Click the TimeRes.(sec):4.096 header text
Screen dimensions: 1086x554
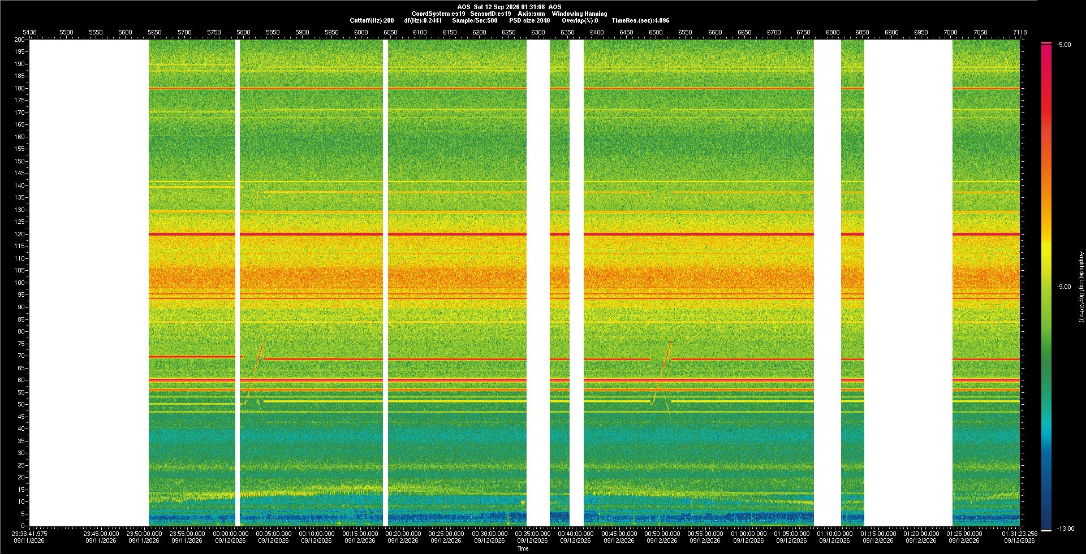tap(640, 20)
